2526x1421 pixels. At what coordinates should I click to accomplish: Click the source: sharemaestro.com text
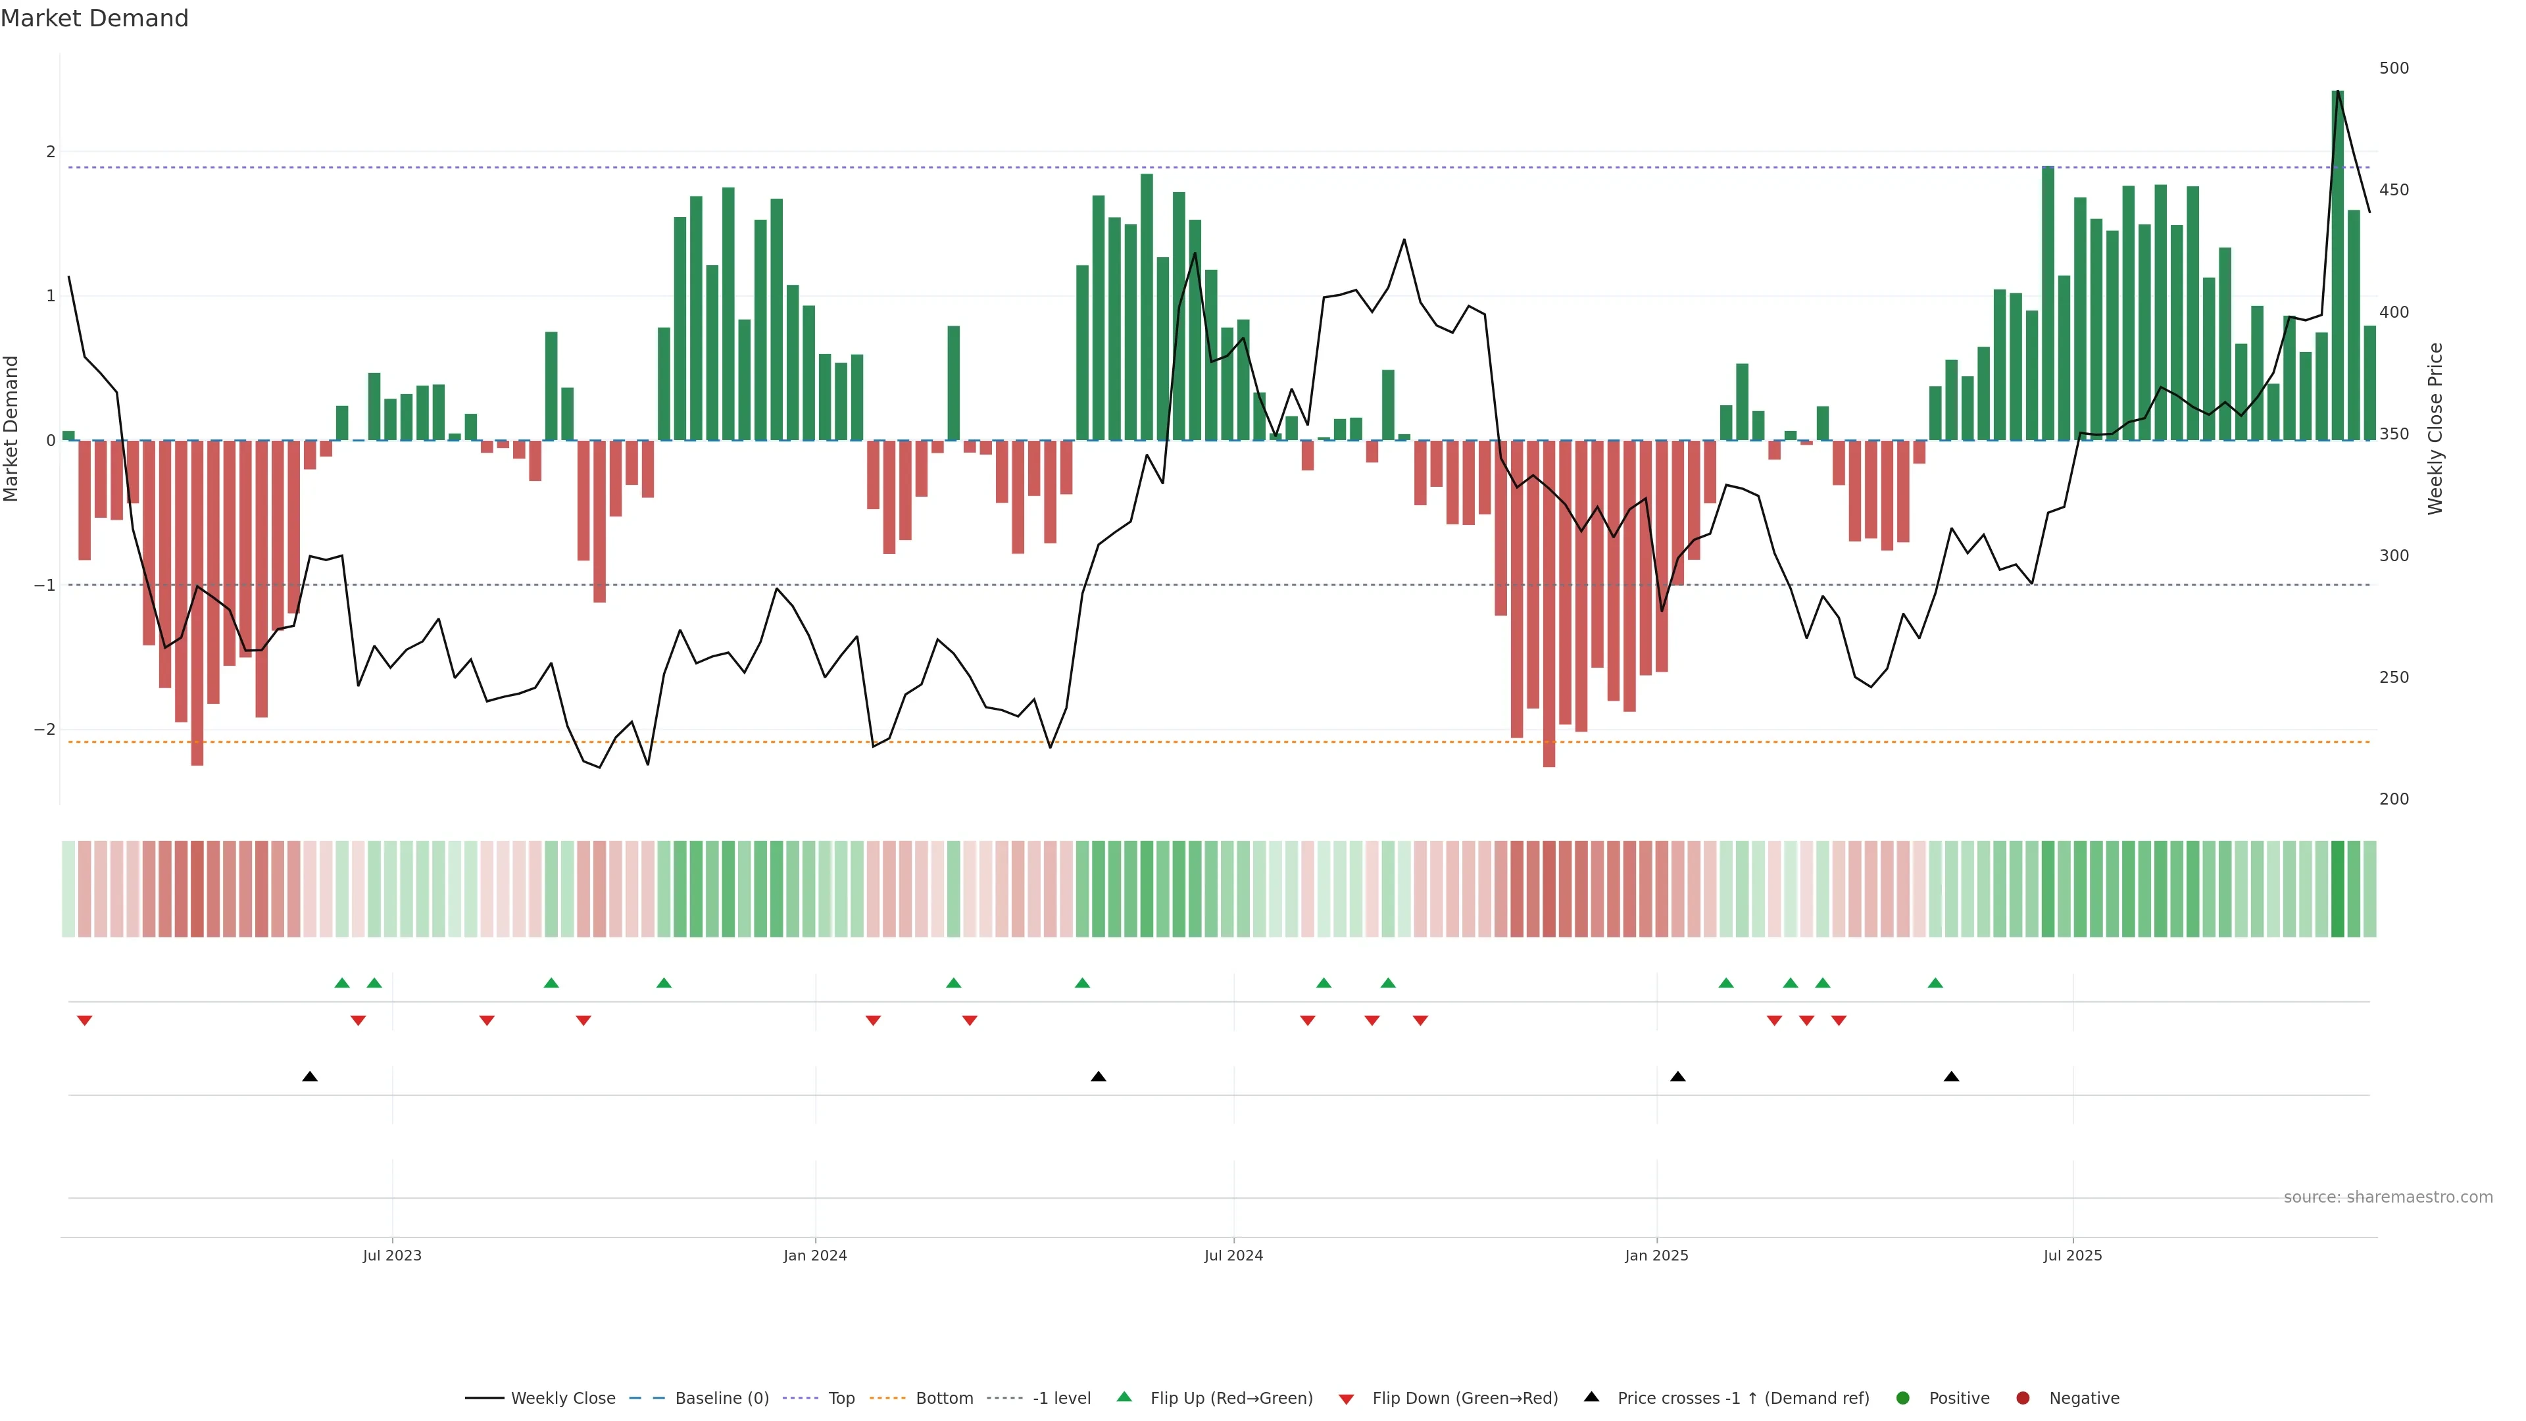2388,1197
